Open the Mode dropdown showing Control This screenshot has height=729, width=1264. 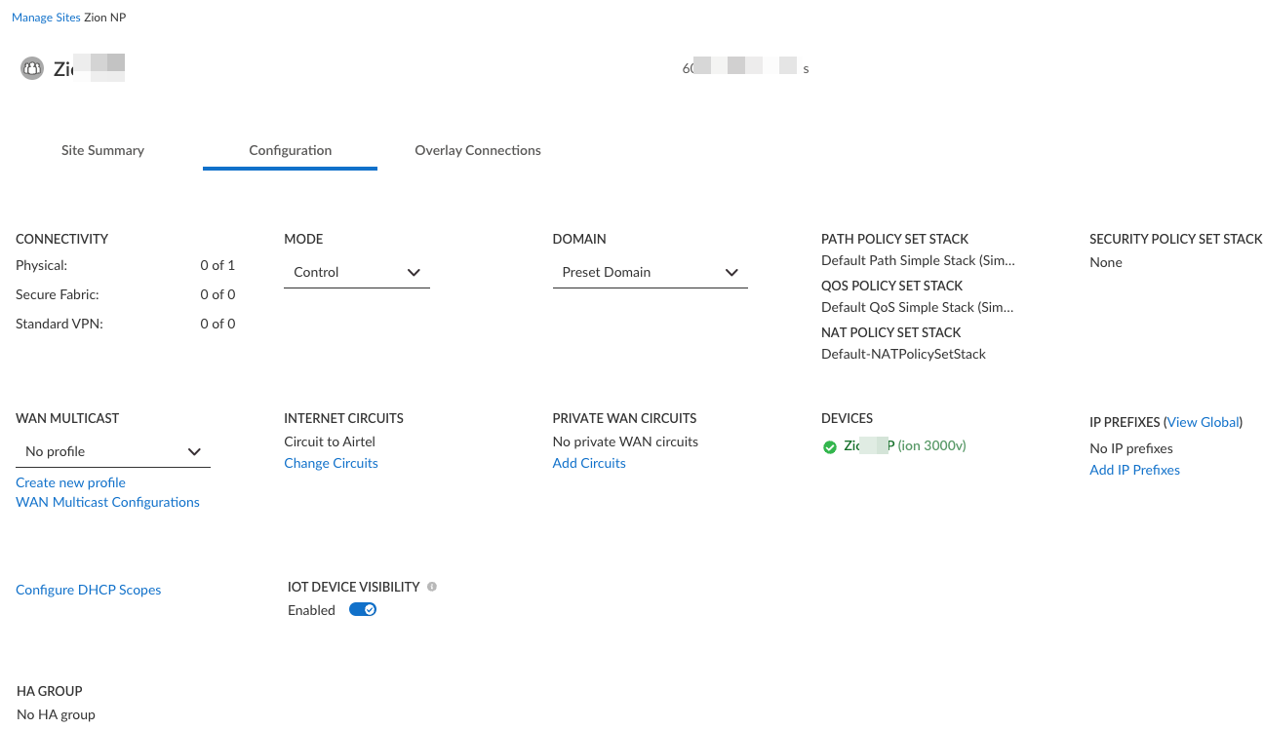[357, 273]
